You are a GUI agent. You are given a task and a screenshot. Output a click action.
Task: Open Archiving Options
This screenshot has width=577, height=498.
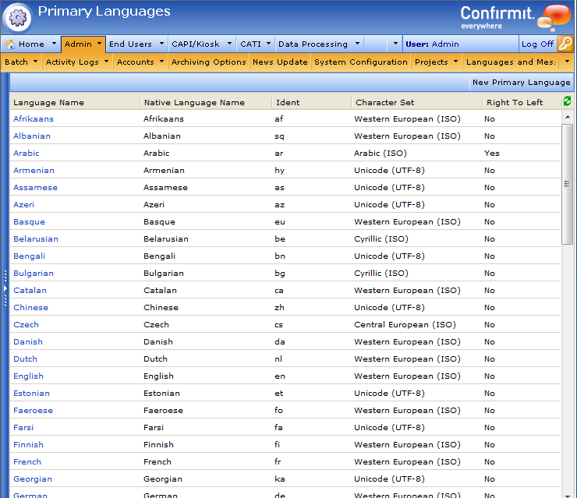click(209, 62)
